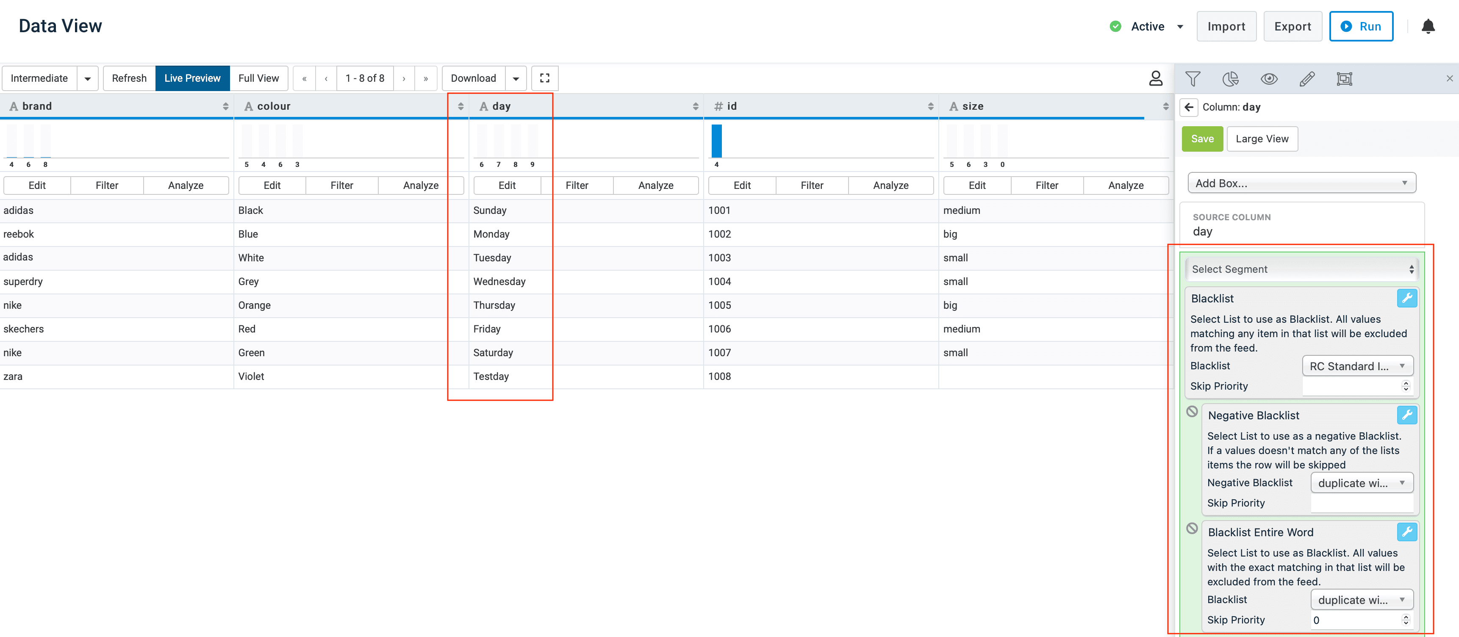
Task: Open the pie chart analytics icon
Action: (x=1230, y=79)
